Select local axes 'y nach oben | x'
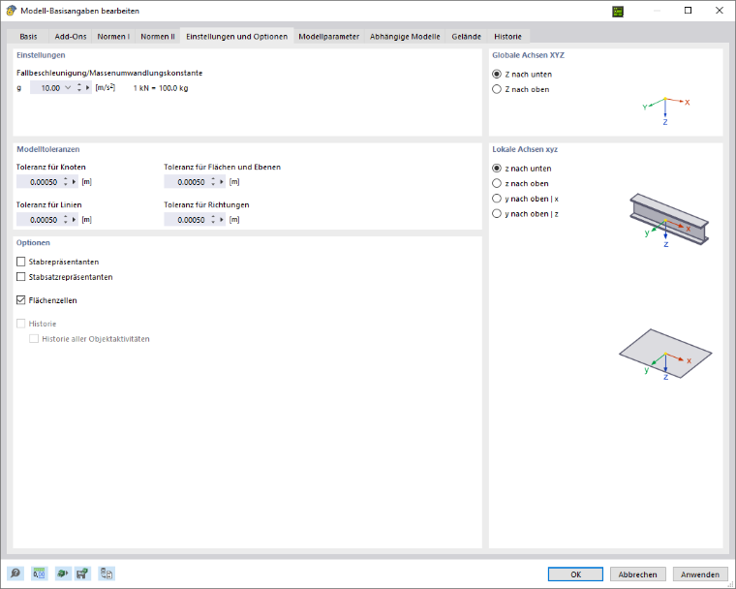The image size is (736, 589). (525, 199)
